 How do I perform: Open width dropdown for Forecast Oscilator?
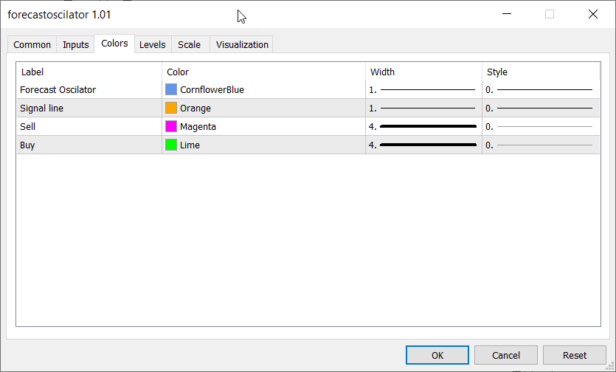click(x=423, y=89)
